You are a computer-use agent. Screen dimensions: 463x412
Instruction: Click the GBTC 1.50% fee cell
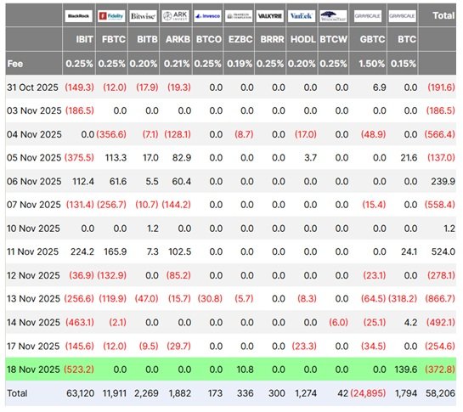tap(371, 64)
